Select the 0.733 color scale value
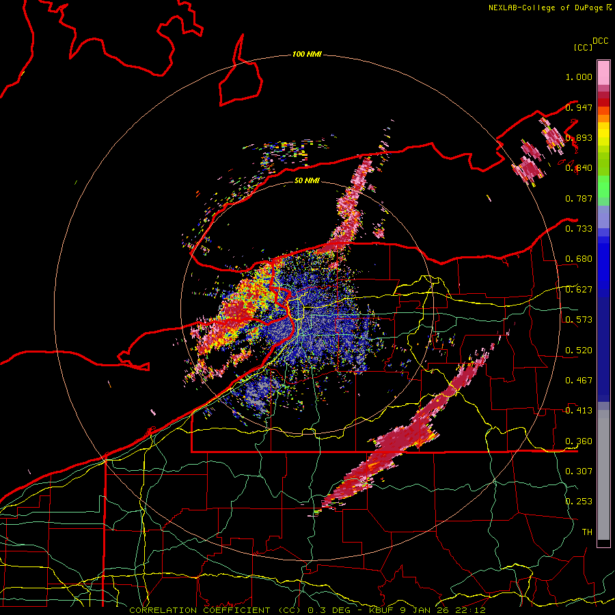The width and height of the screenshot is (615, 615). click(579, 229)
